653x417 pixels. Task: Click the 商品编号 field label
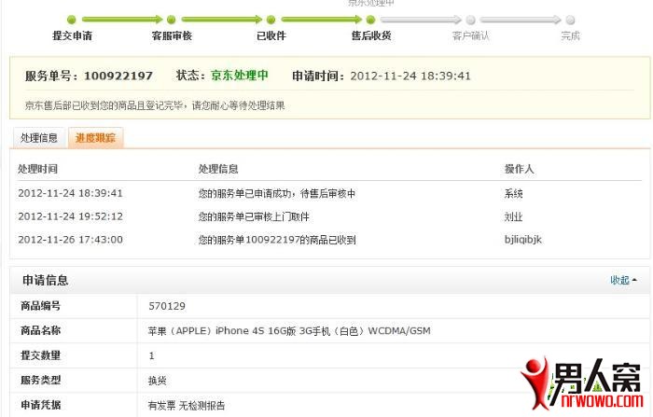(41, 306)
